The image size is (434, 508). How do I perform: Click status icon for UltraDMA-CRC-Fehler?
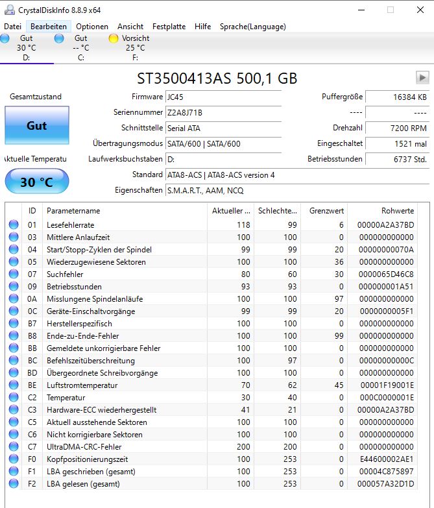tap(14, 446)
